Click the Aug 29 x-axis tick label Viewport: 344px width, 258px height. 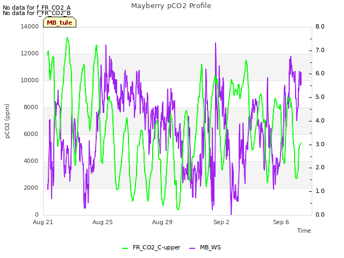[162, 222]
